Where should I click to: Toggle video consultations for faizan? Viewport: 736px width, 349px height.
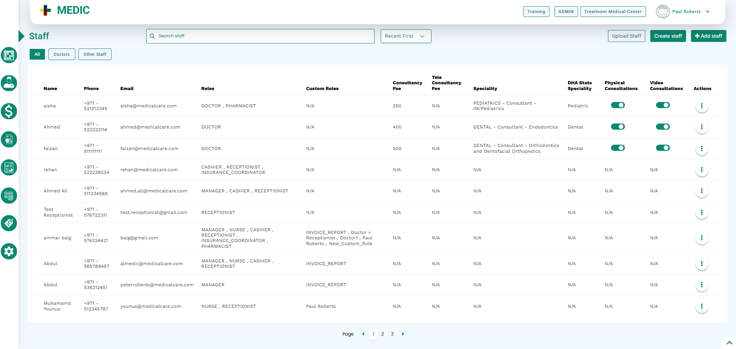pyautogui.click(x=663, y=148)
